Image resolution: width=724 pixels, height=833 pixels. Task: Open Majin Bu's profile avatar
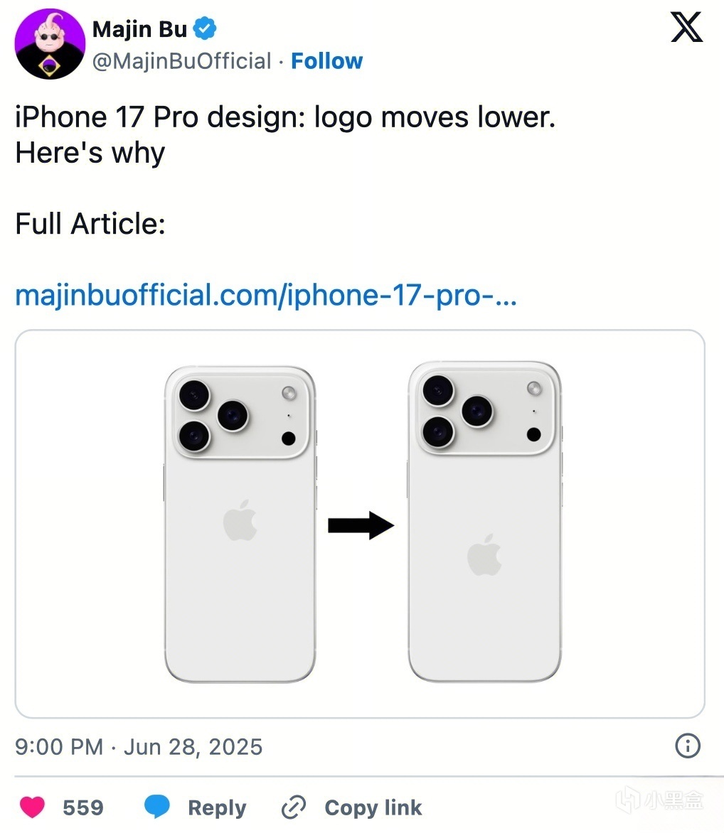click(50, 44)
